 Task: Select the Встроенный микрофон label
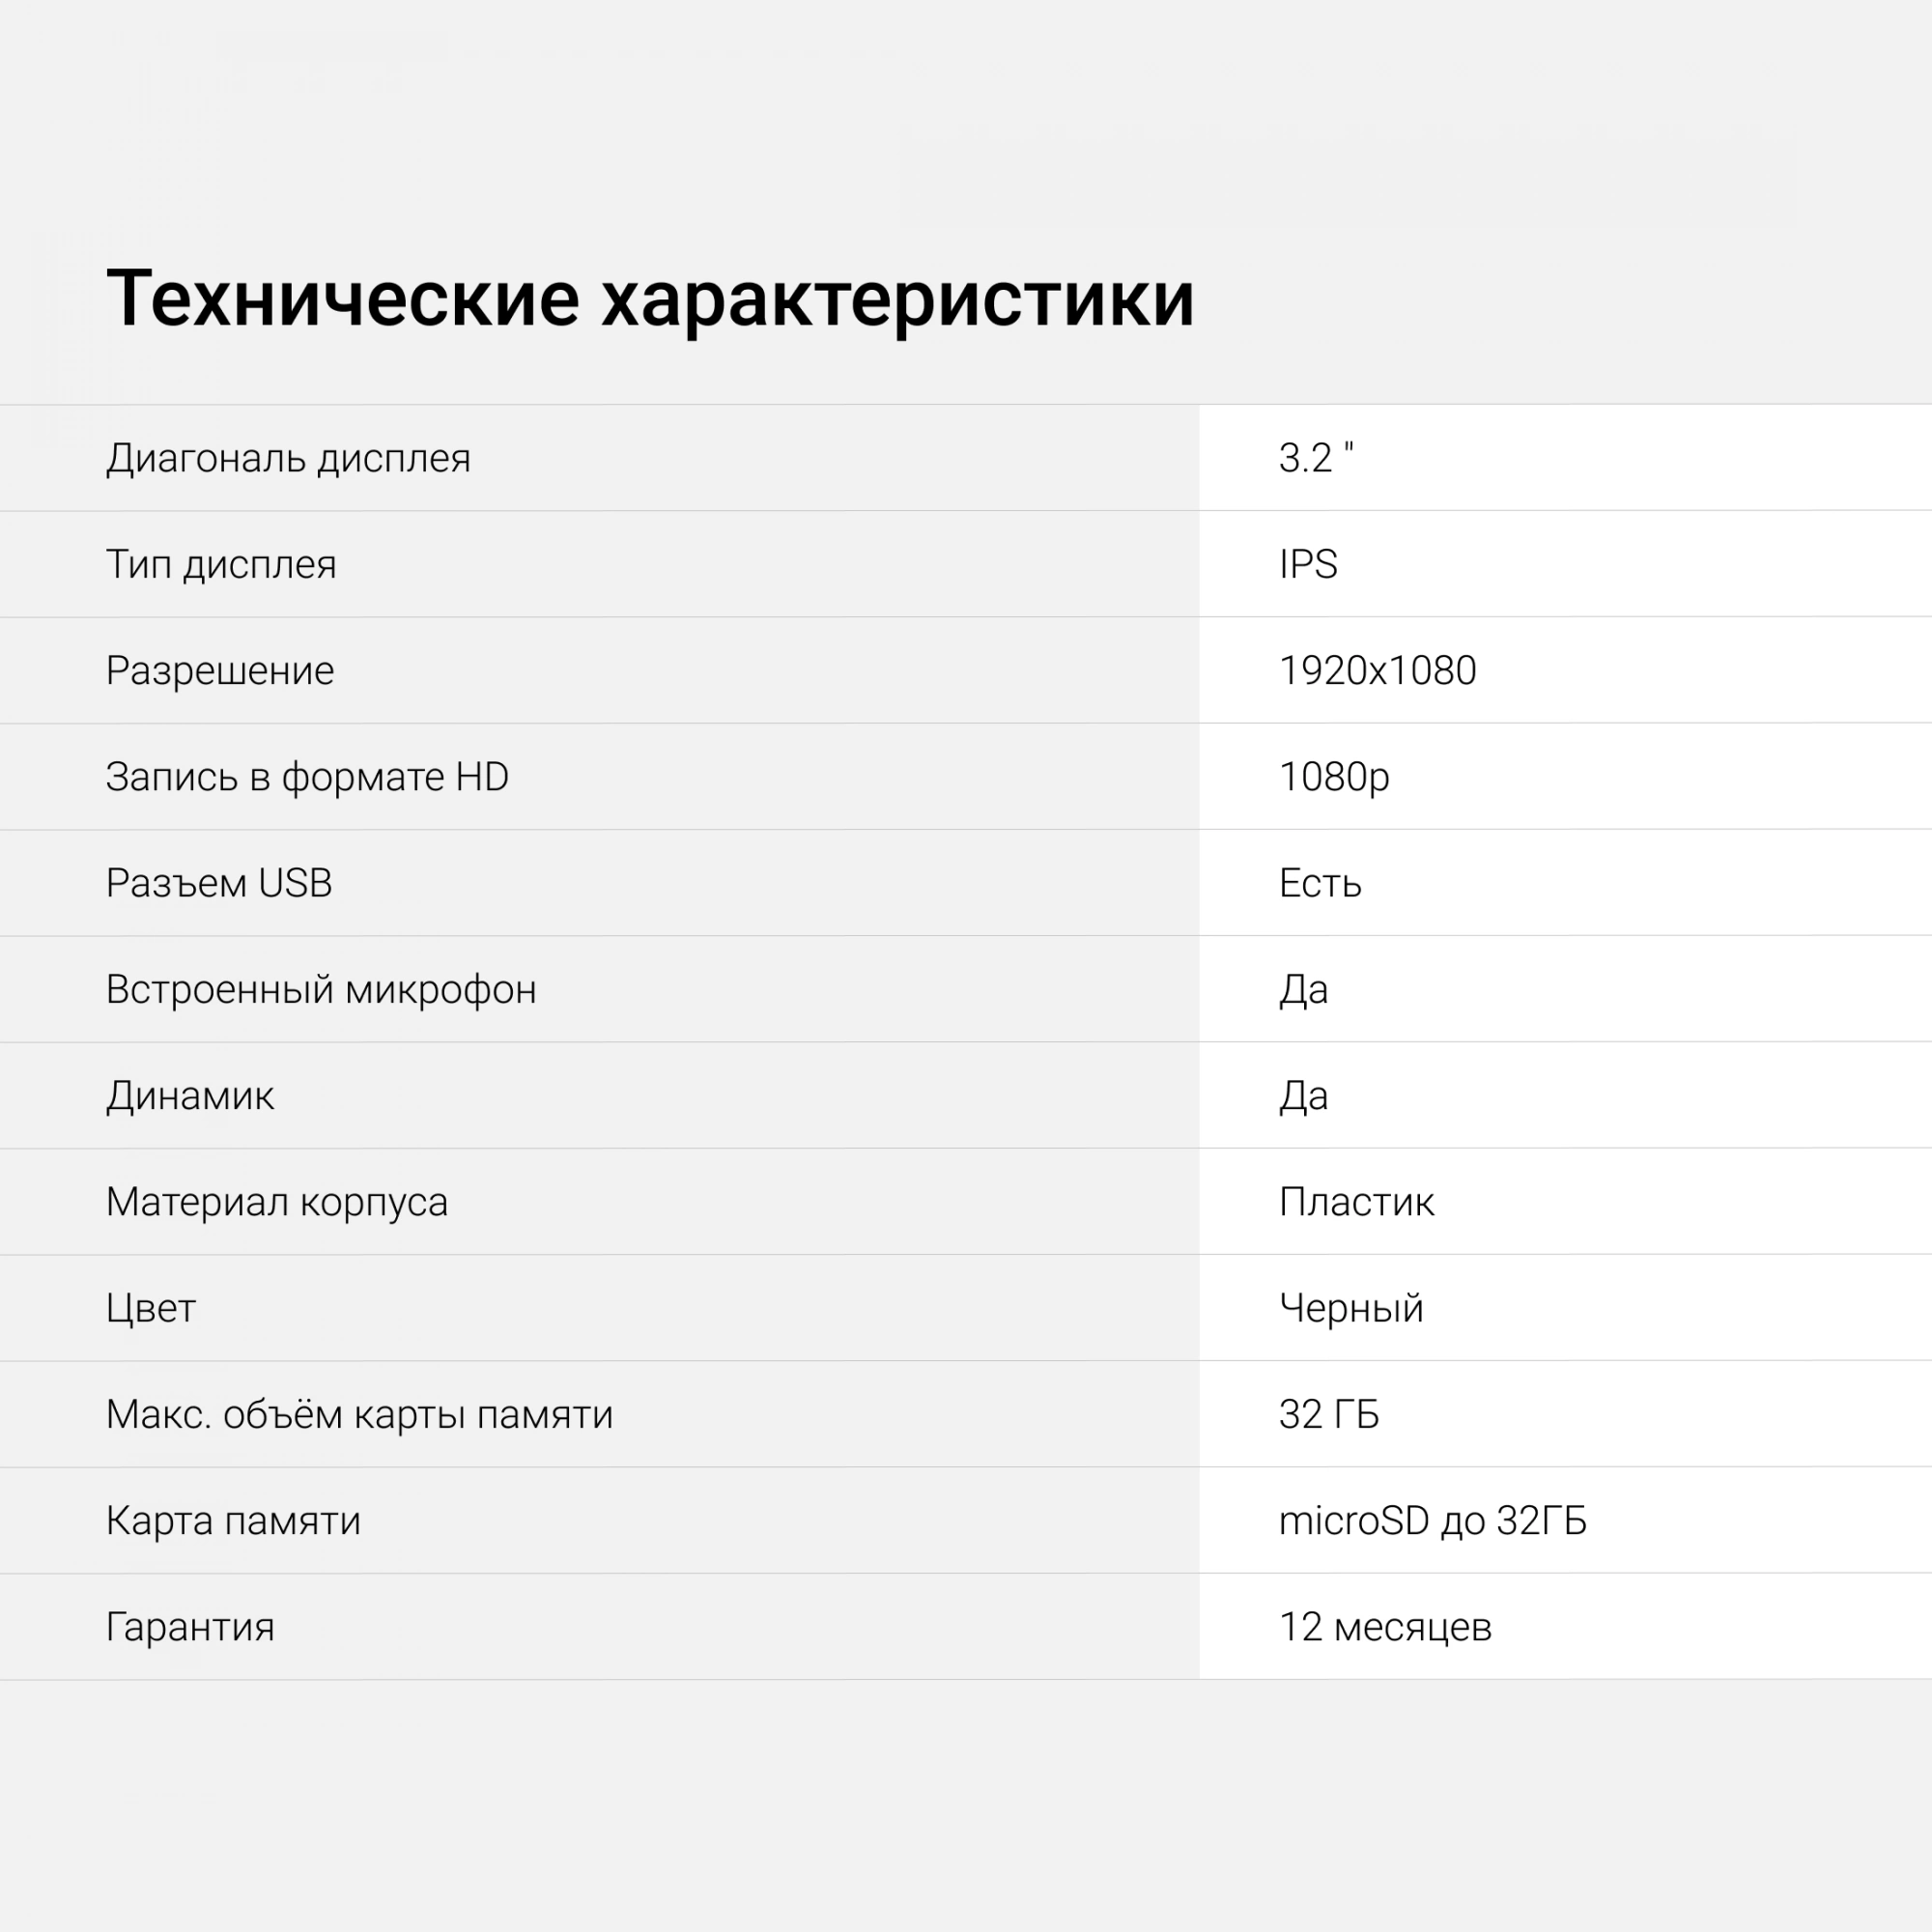321,989
